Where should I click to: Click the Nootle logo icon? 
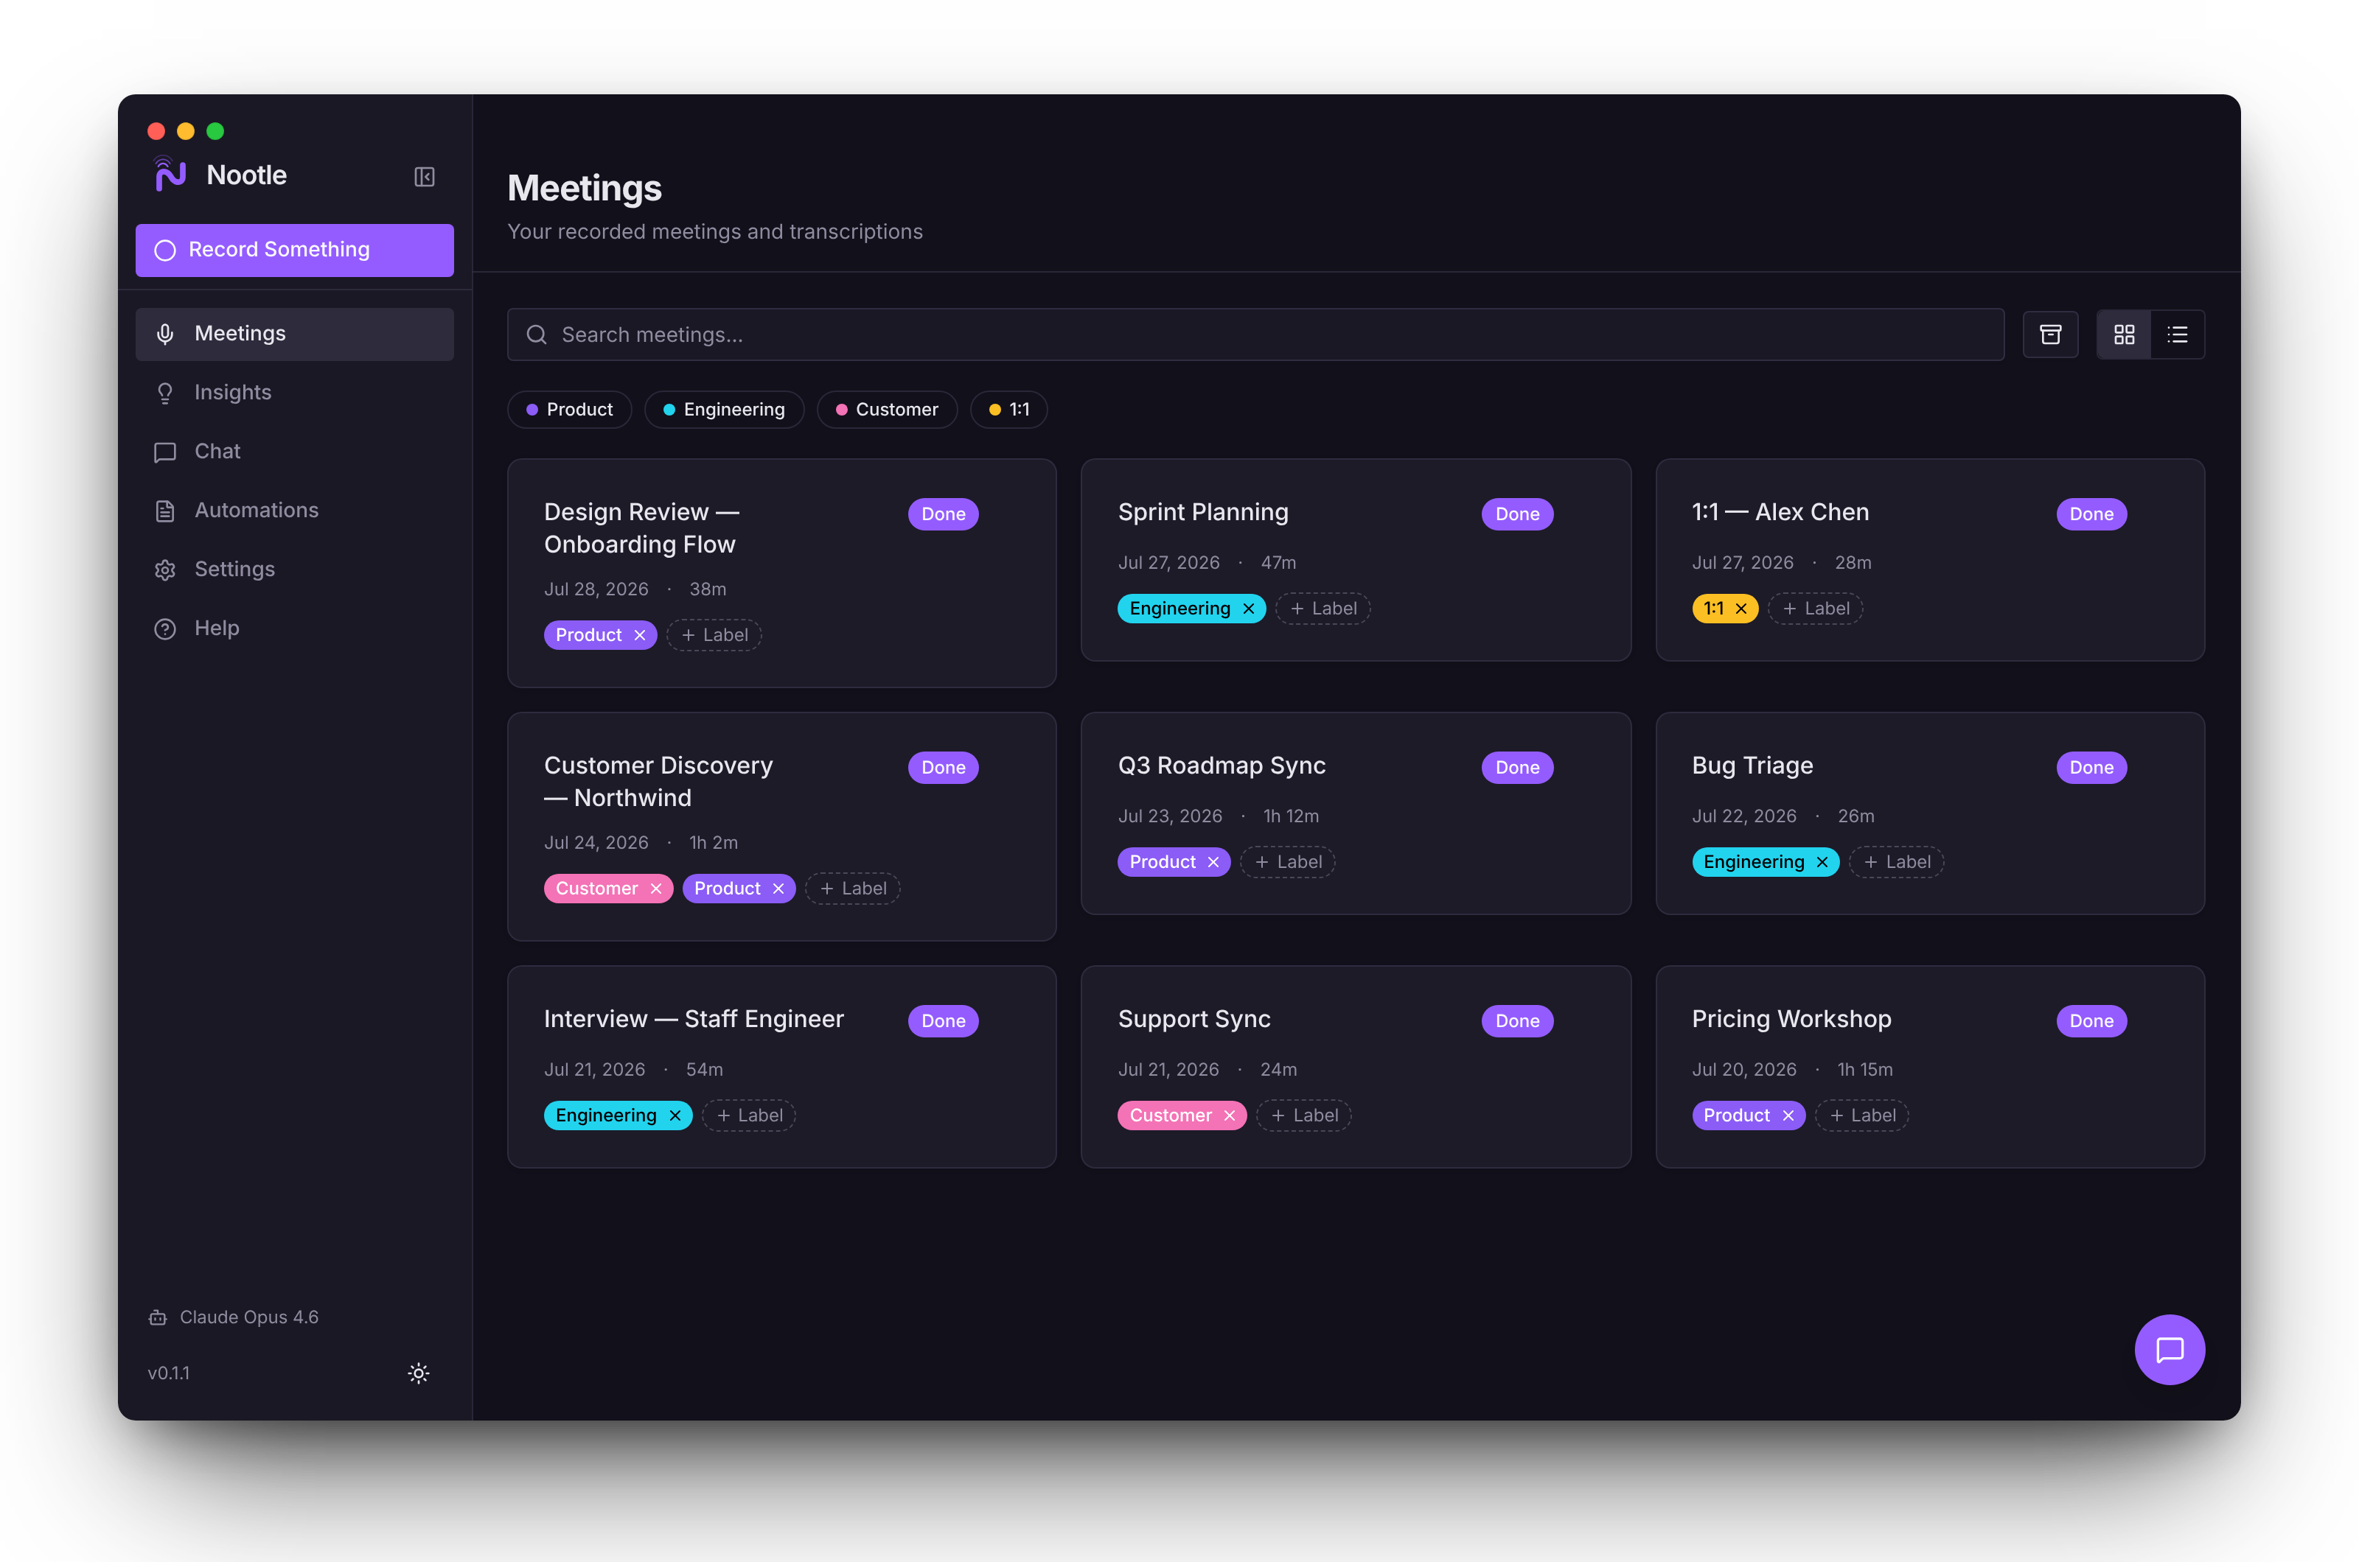pyautogui.click(x=170, y=175)
